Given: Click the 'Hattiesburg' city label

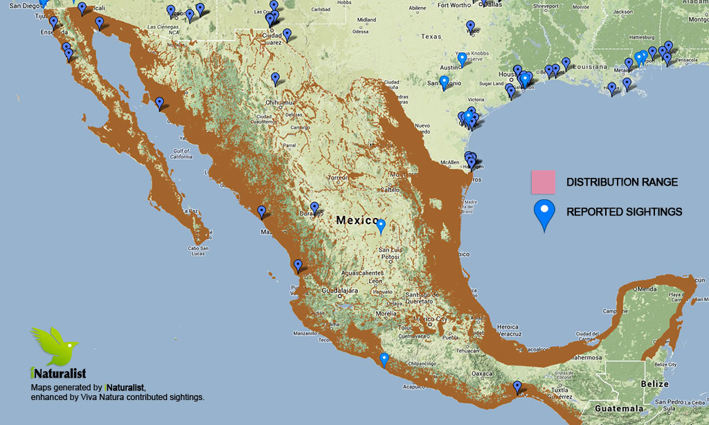Looking at the screenshot, I should (642, 37).
